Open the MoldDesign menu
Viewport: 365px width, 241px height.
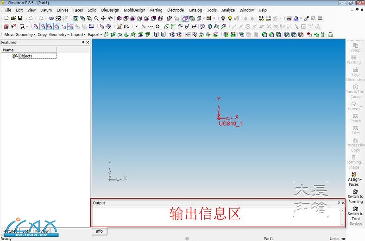click(134, 10)
